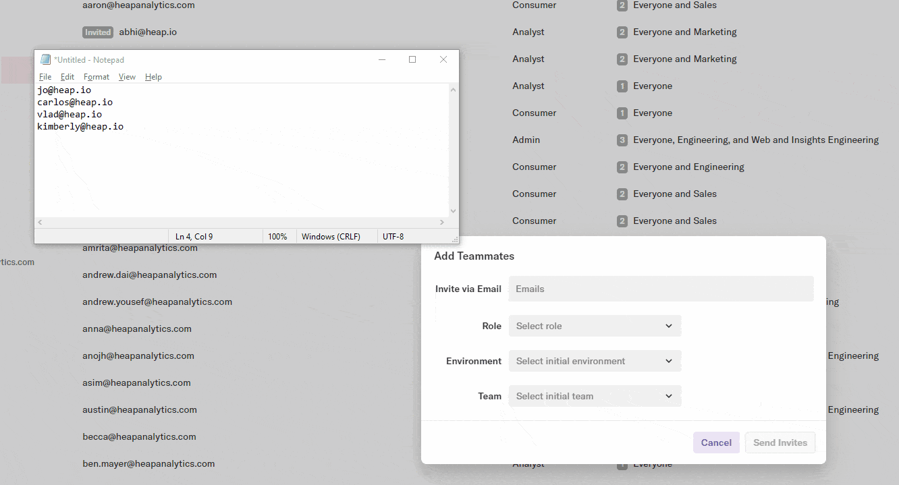Open the Select initial team dropdown
Viewport: 899px width, 485px height.
(595, 396)
